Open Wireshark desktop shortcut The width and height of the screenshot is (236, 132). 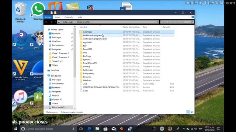[38, 69]
